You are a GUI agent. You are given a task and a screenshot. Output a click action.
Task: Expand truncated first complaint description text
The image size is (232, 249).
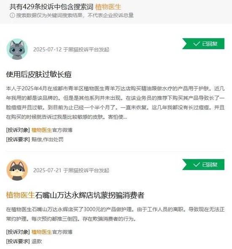coord(115,103)
